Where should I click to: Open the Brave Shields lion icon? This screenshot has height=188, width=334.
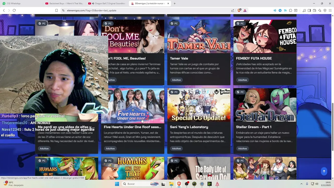pos(239,10)
